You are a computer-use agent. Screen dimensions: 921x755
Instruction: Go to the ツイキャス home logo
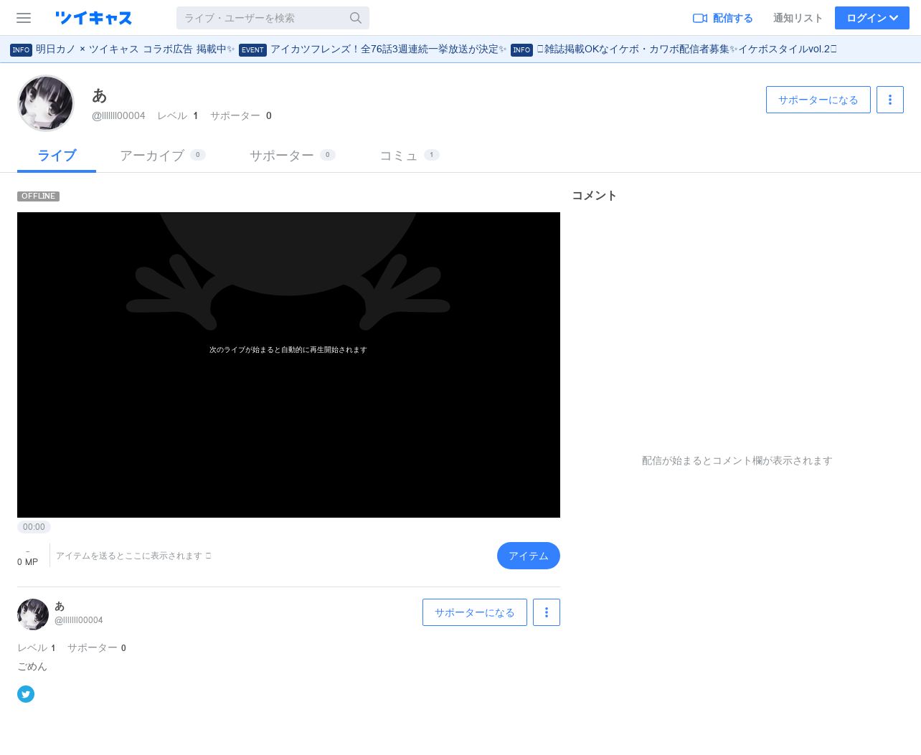(93, 18)
